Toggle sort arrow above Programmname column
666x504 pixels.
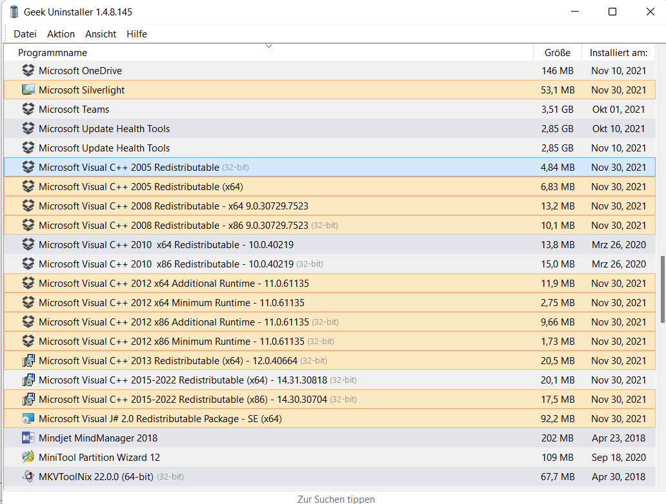(x=268, y=46)
